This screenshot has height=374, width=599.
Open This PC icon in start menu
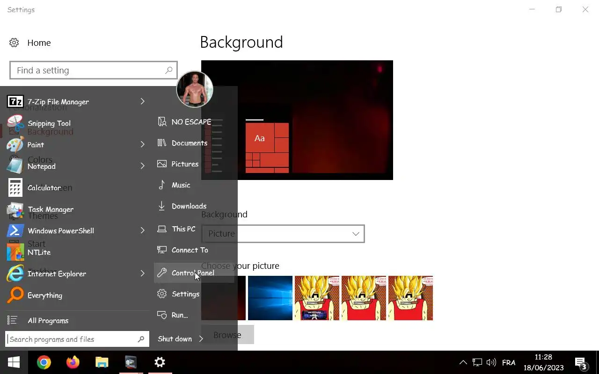click(x=162, y=229)
